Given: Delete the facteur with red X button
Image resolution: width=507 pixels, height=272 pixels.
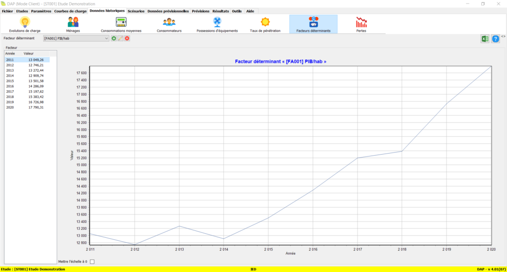Looking at the screenshot, I should 127,38.
